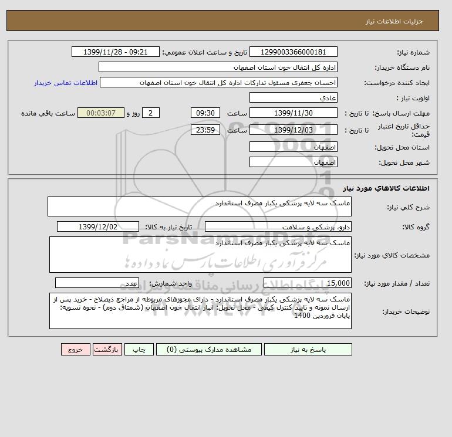452x437 pixels.
Task: Click the تاریخ و ساعت اعلان عمومی label
Action: point(205,52)
